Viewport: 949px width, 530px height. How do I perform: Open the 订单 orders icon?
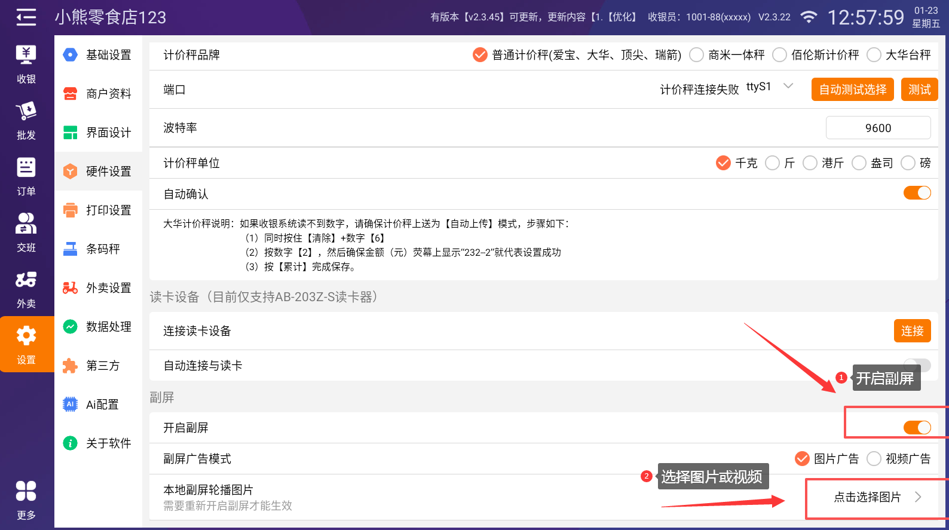point(26,177)
